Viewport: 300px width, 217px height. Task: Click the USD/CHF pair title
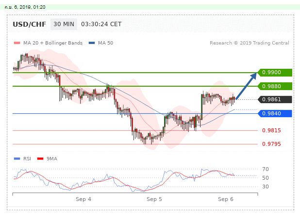[x=29, y=24]
